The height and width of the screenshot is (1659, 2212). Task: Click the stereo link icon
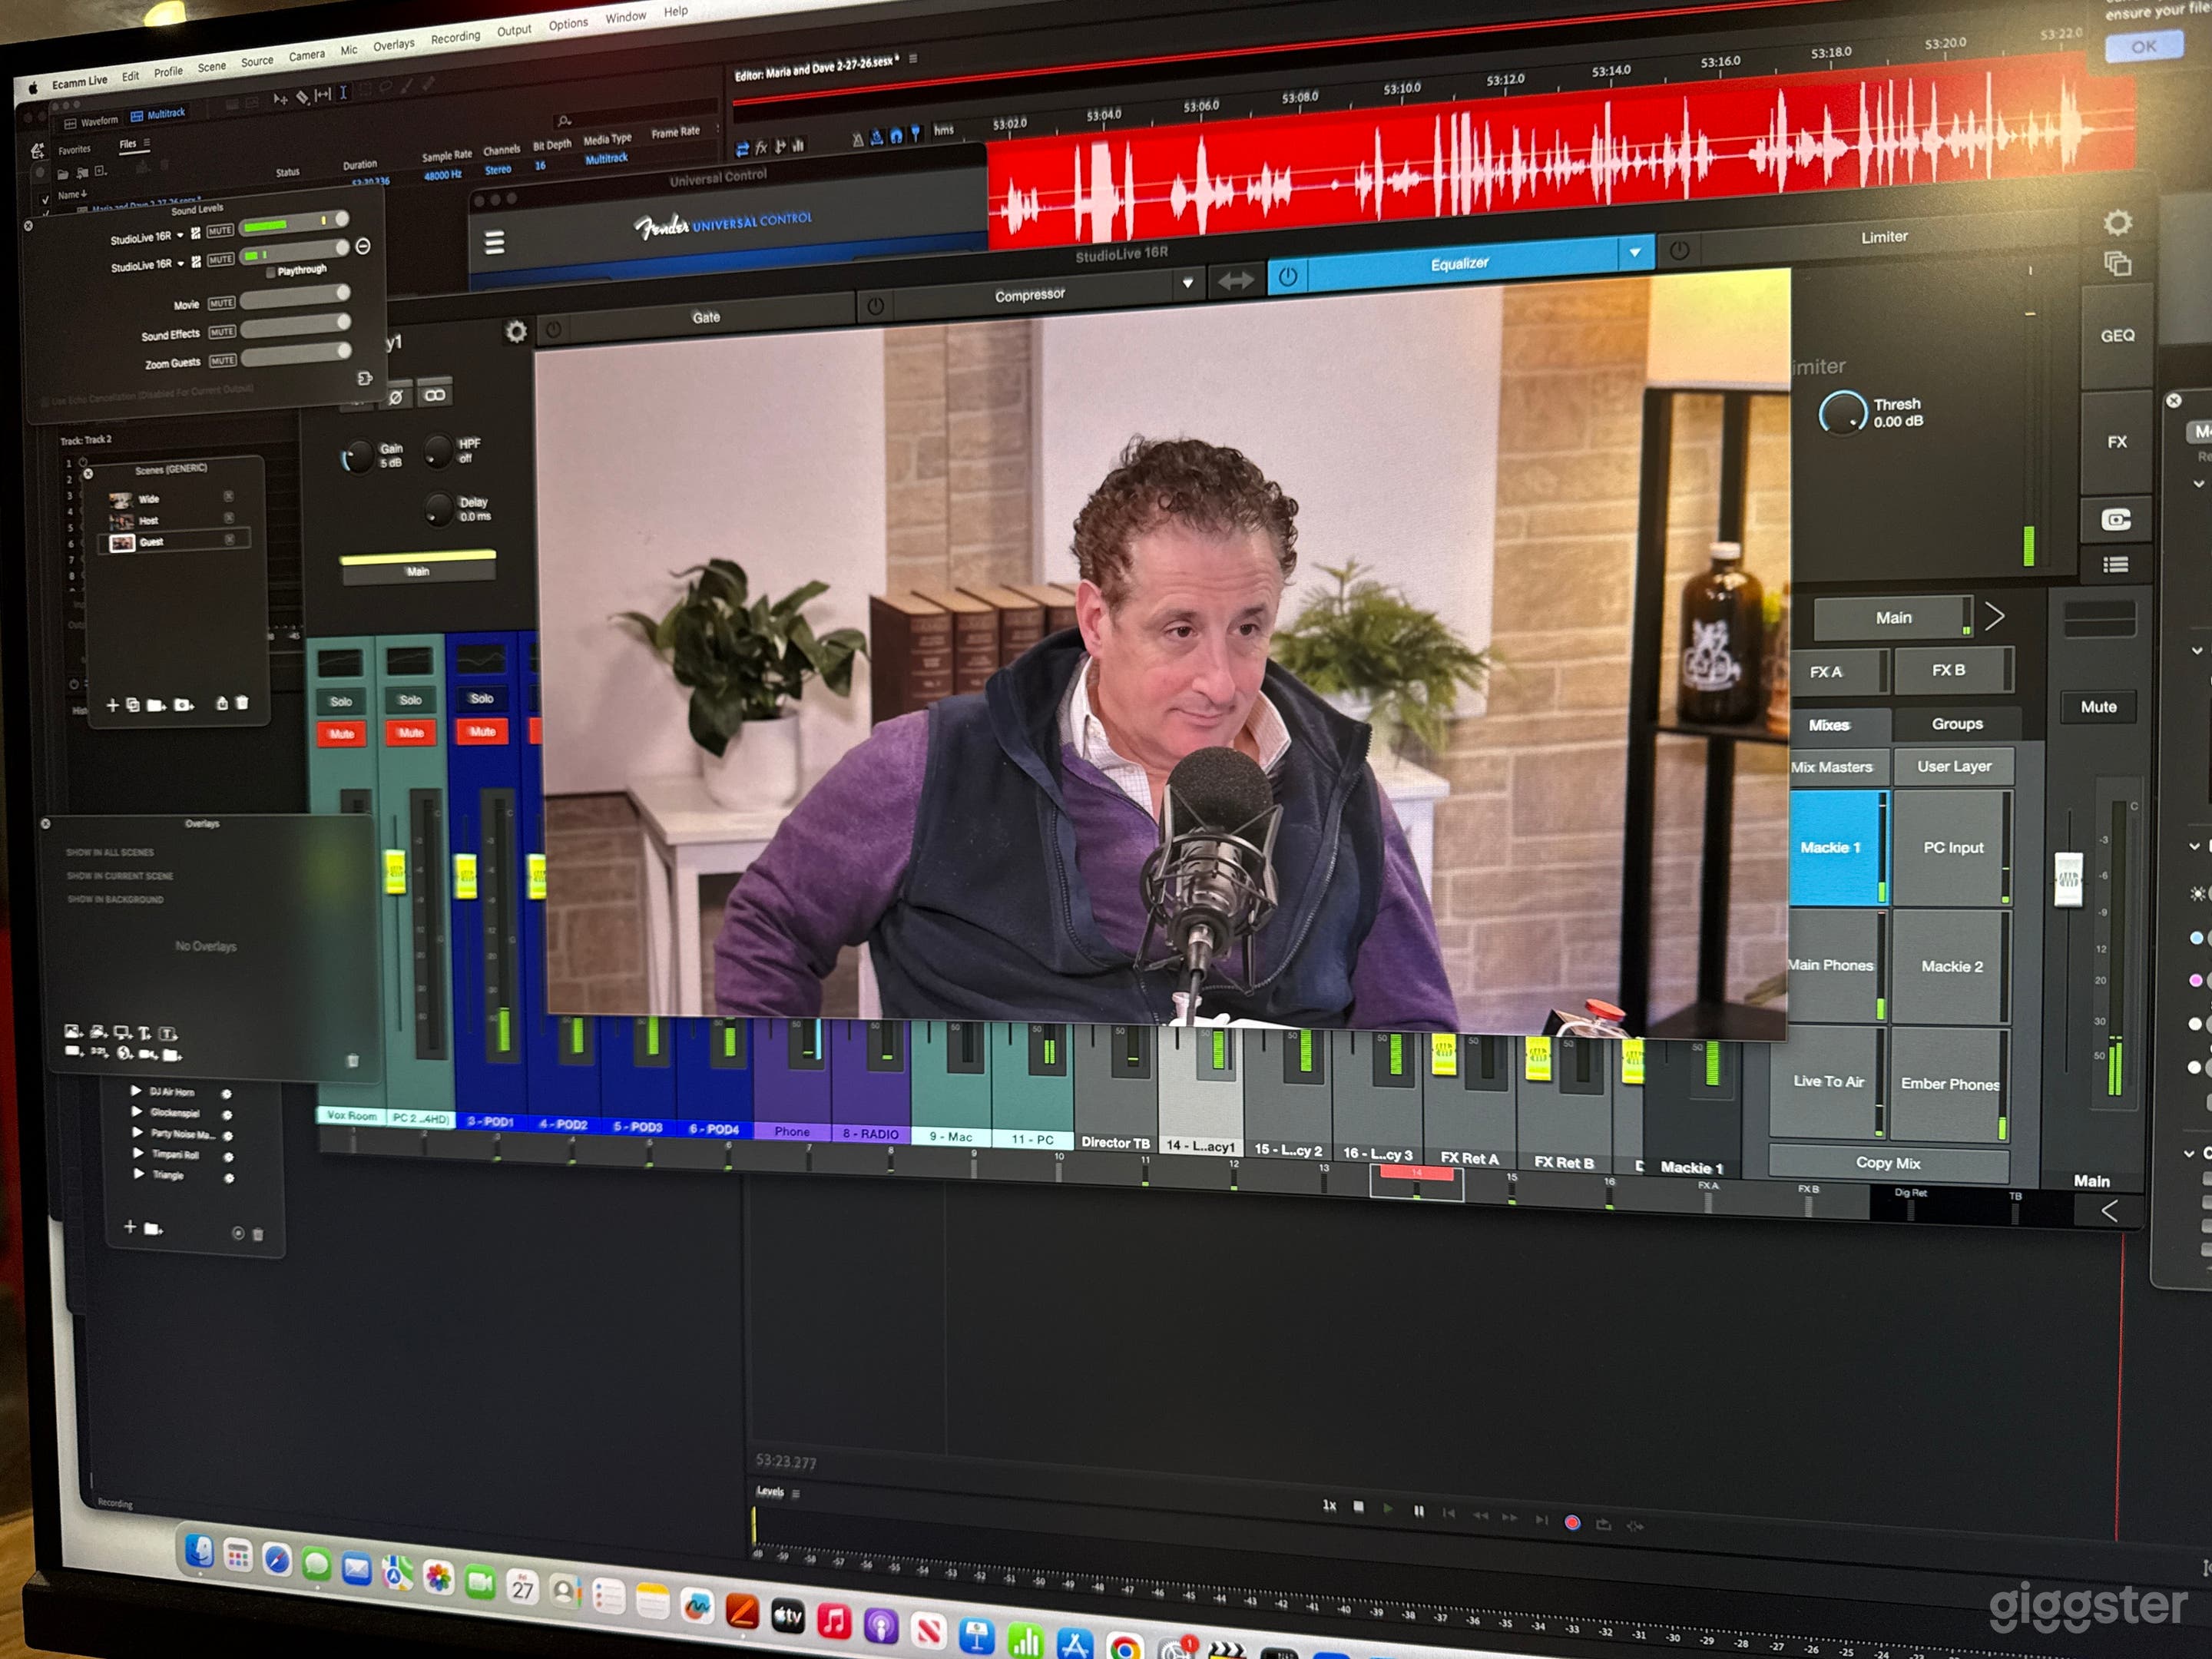point(435,396)
